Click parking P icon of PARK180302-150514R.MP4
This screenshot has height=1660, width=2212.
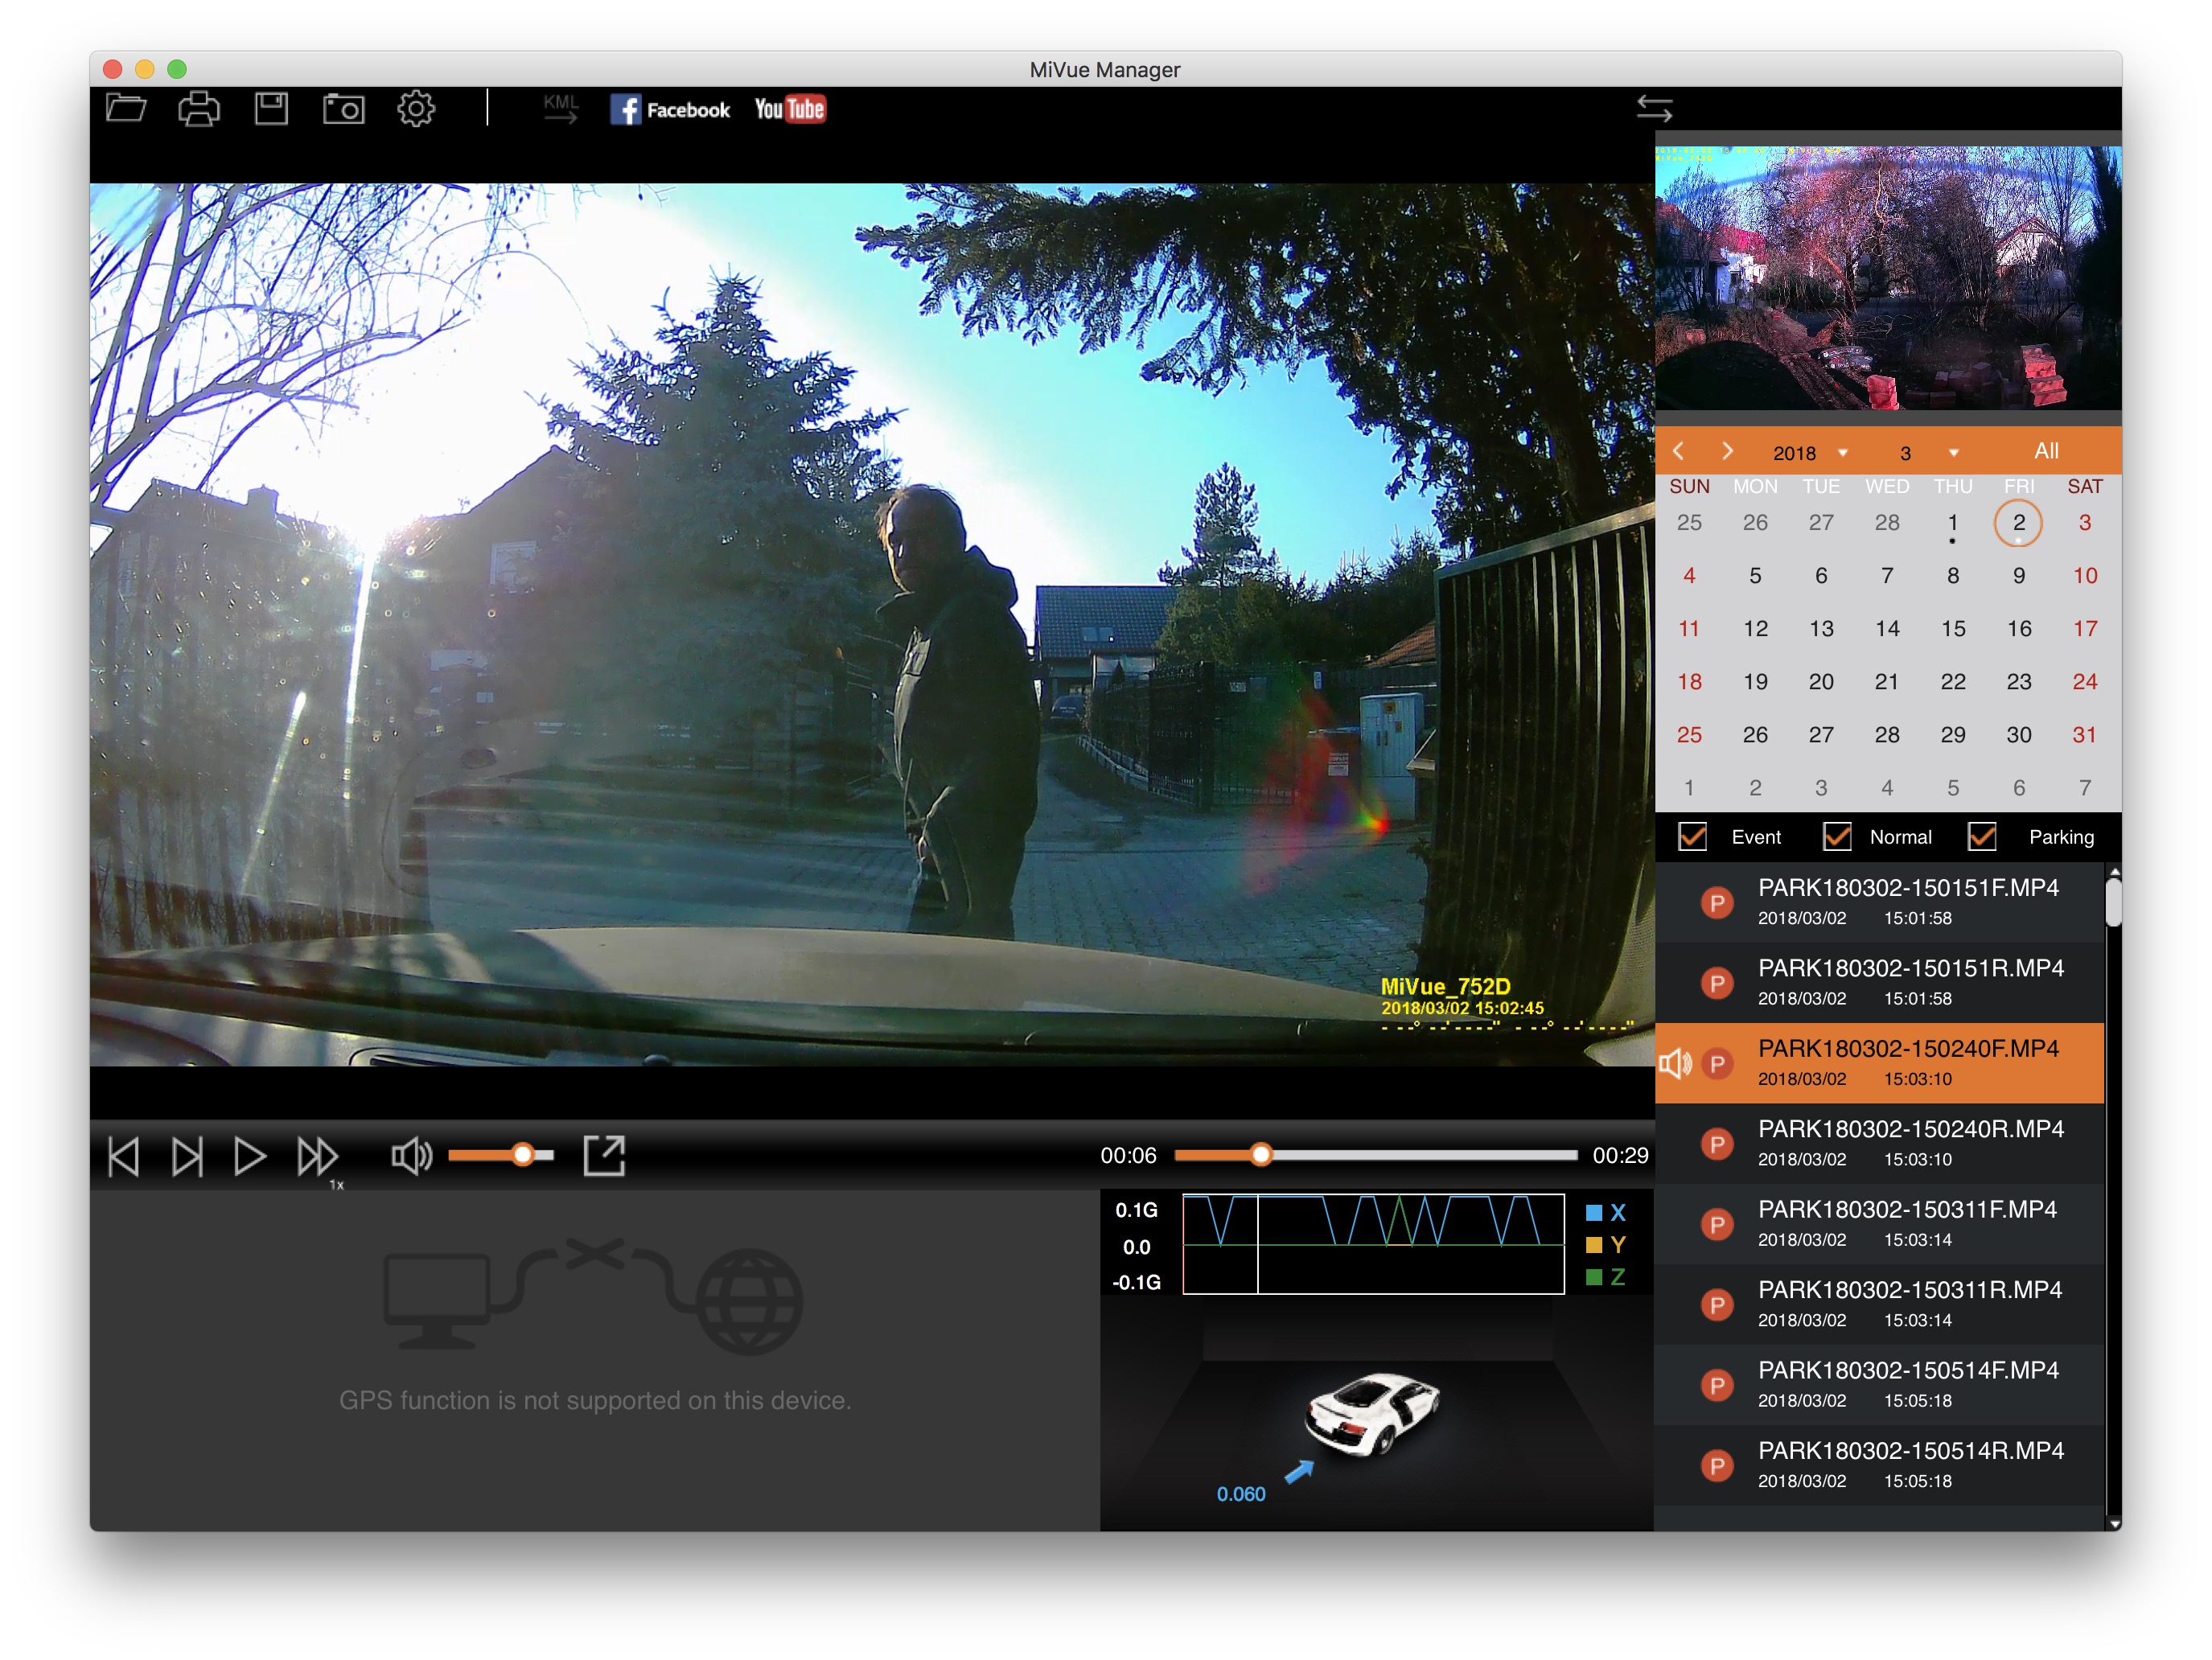1717,1466
